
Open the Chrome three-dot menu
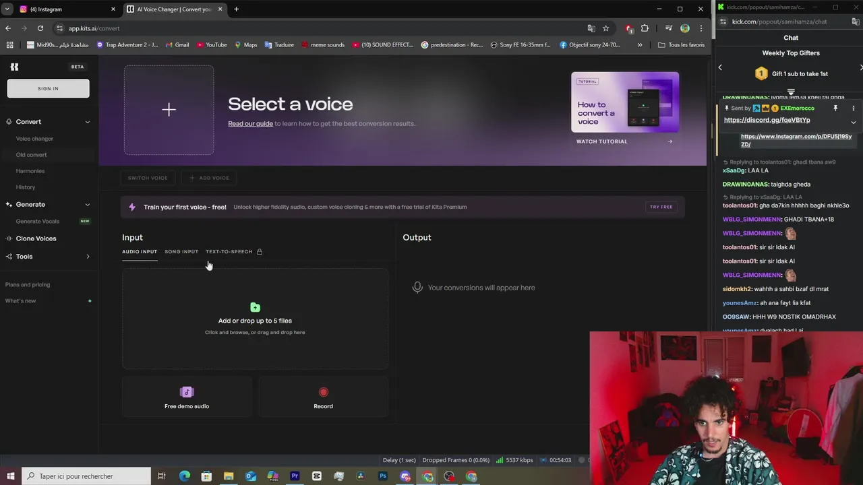tap(701, 28)
